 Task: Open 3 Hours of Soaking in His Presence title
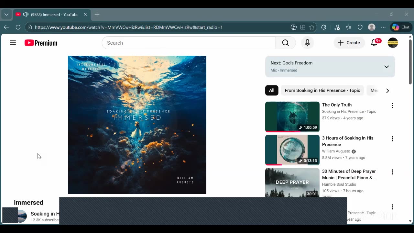(348, 141)
